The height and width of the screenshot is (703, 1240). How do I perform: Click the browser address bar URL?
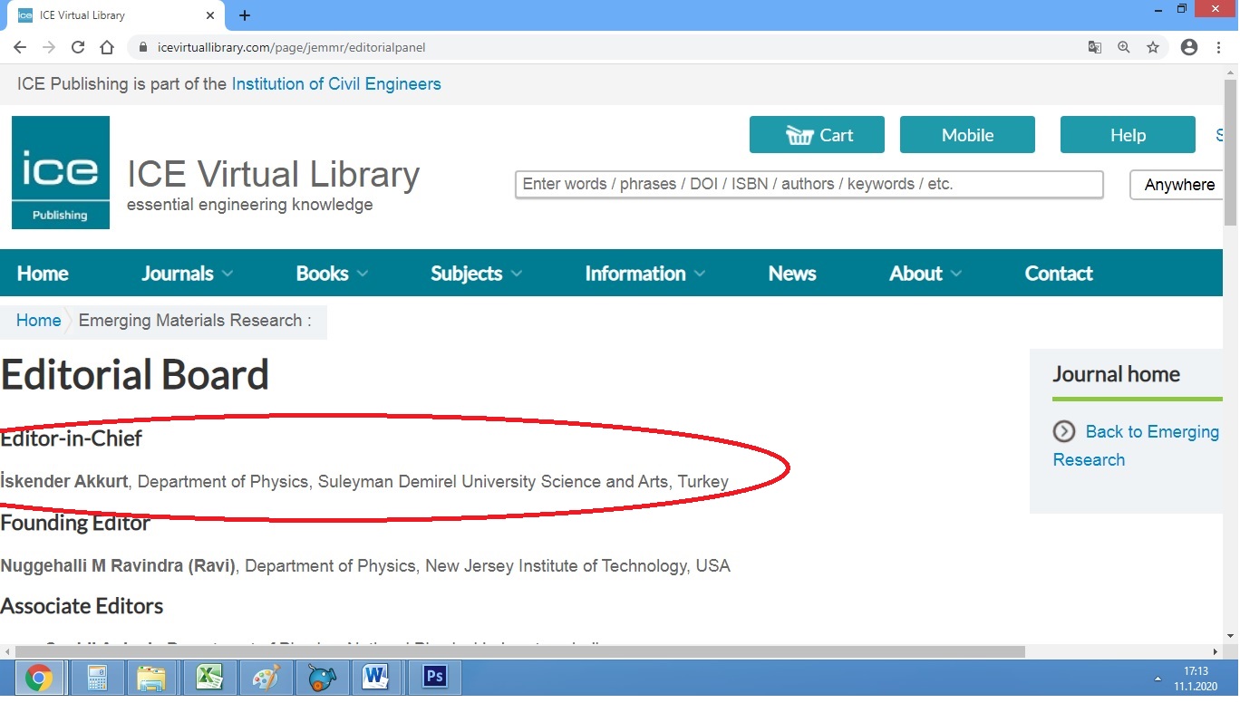[x=291, y=47]
